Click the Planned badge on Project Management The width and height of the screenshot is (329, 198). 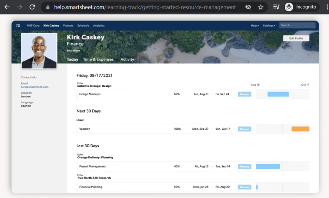pos(244,166)
